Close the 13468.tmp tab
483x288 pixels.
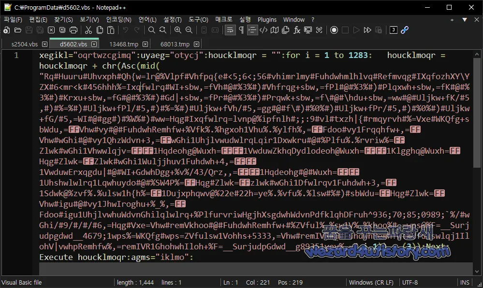pyautogui.click(x=145, y=44)
